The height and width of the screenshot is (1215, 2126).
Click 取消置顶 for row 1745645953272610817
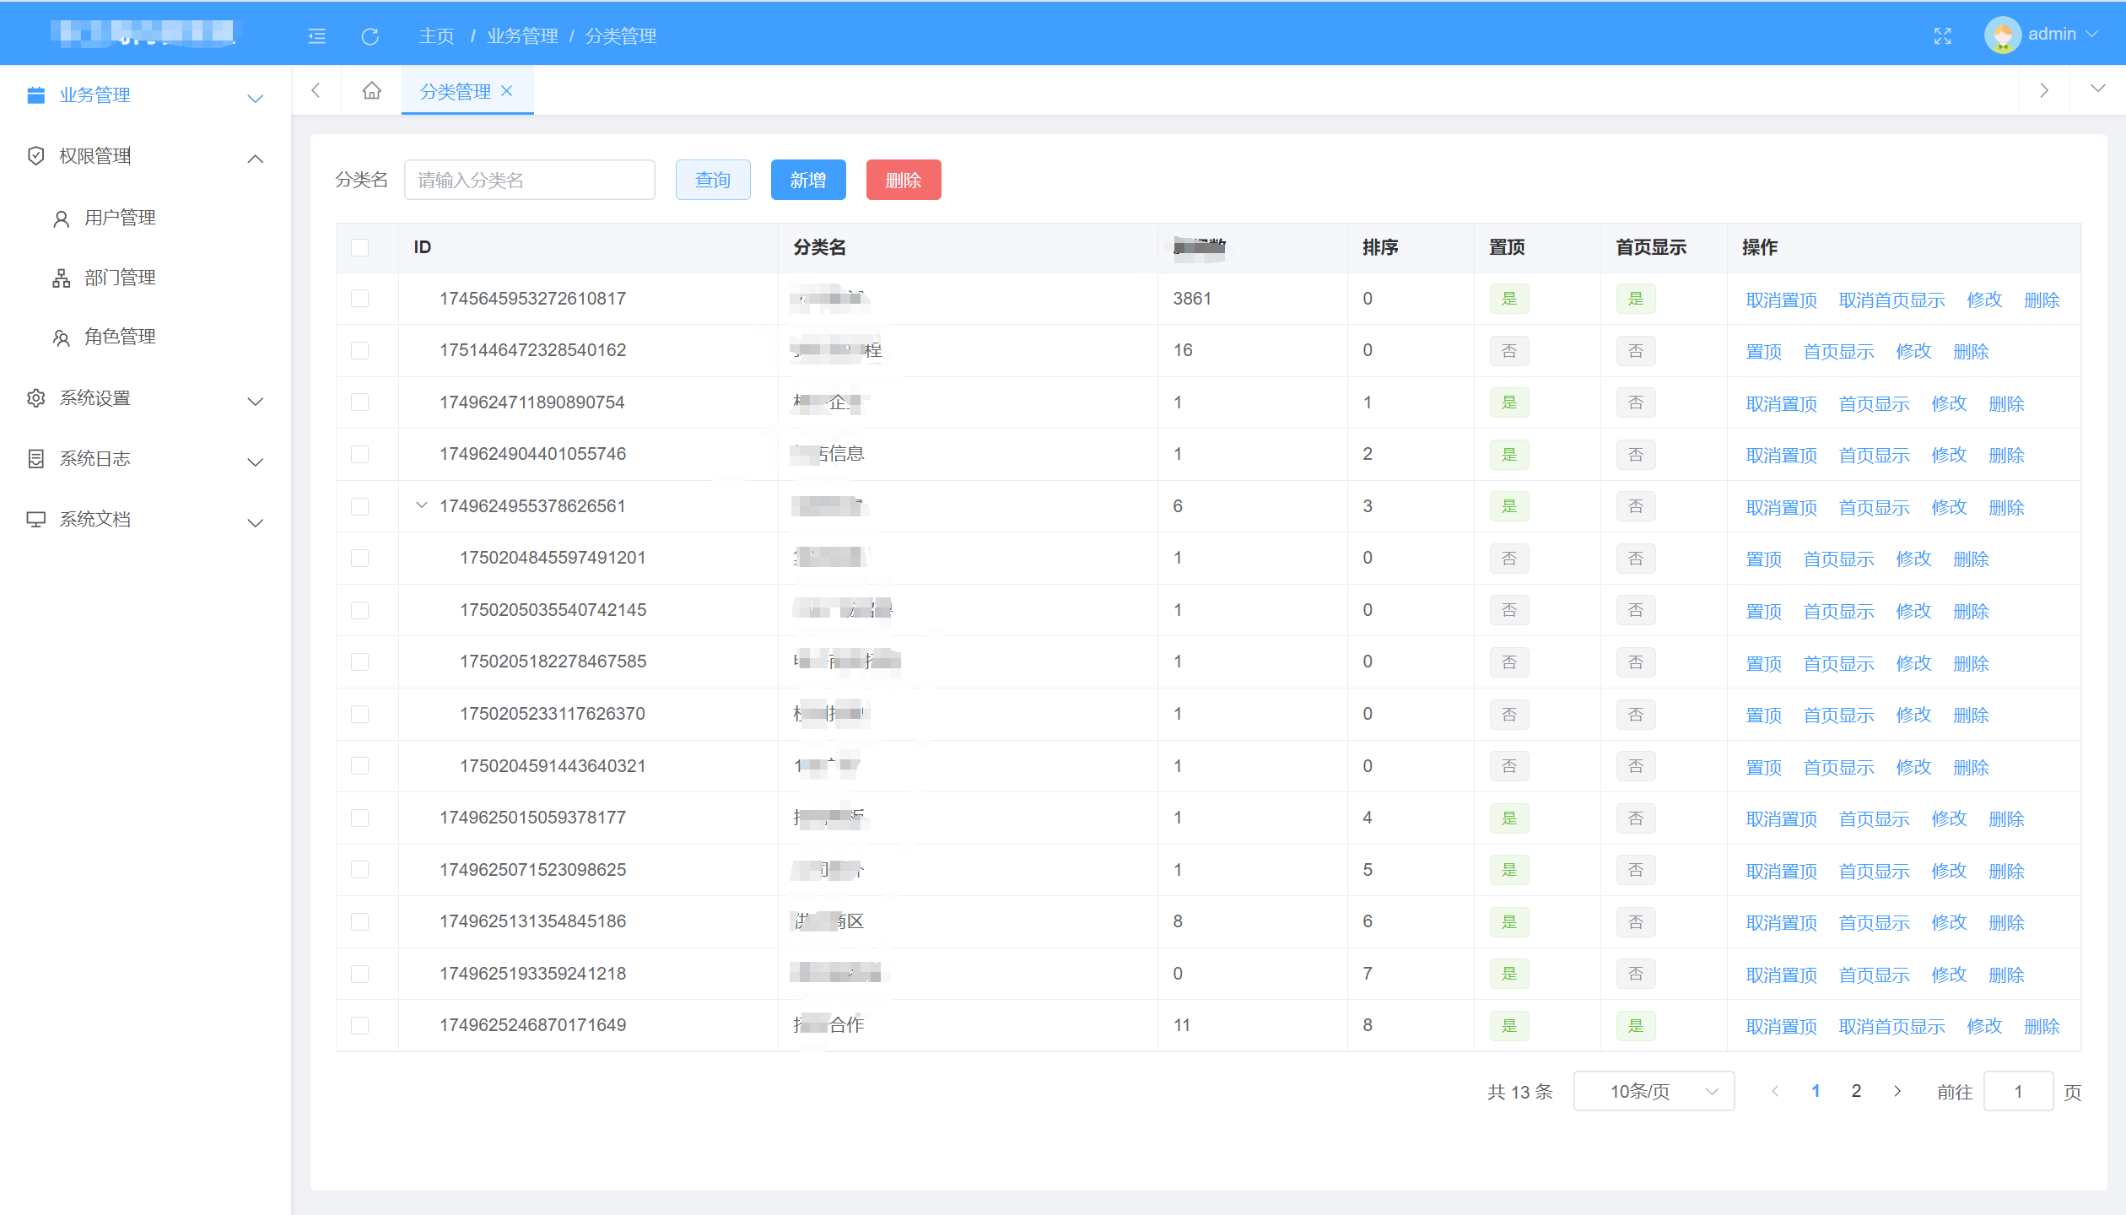coord(1781,300)
